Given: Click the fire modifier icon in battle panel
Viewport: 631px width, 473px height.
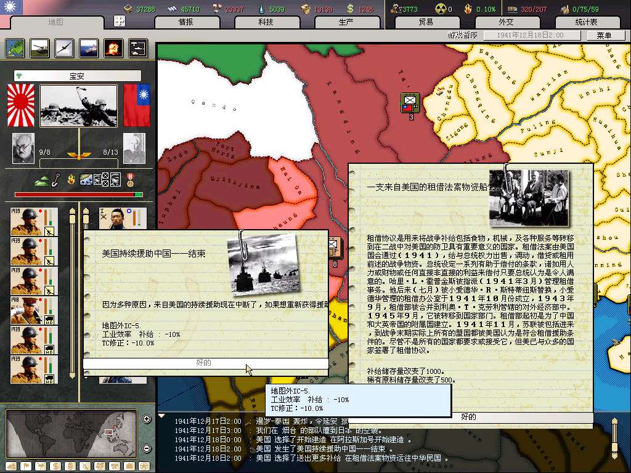Looking at the screenshot, I should point(71,179).
